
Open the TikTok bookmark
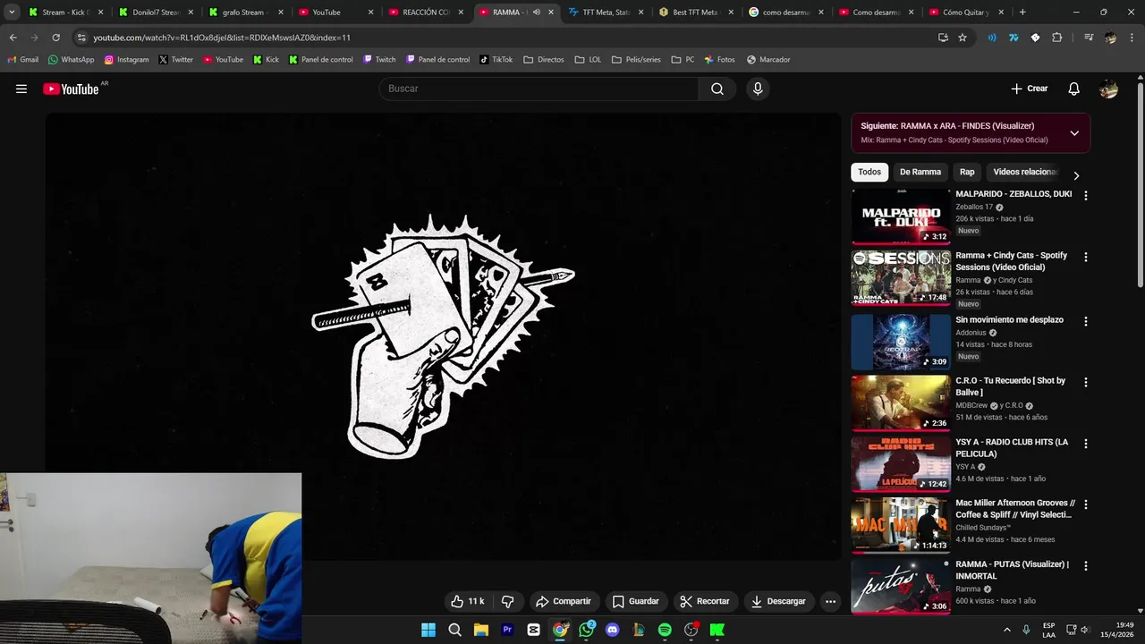[496, 59]
